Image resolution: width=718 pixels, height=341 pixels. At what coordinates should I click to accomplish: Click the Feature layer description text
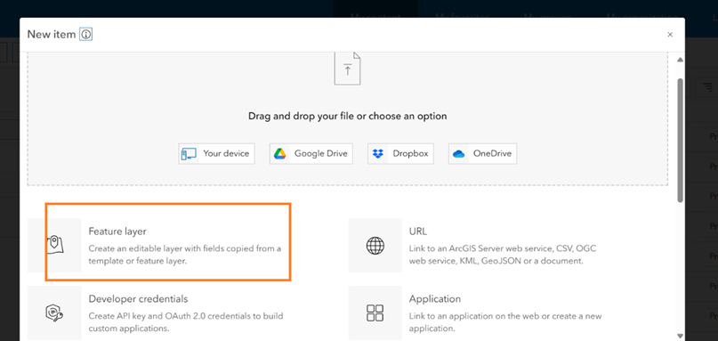point(185,255)
